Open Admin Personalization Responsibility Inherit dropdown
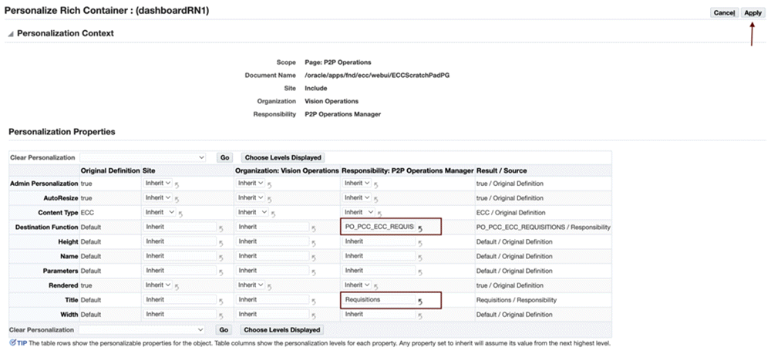Viewport: 771px width, 354px height. tap(356, 183)
